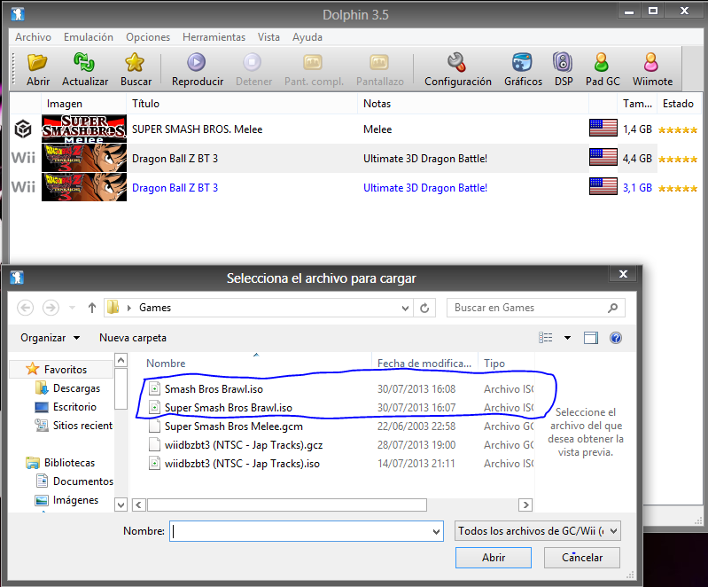Open Escritorio in navigation pane
The width and height of the screenshot is (708, 587).
pyautogui.click(x=74, y=407)
